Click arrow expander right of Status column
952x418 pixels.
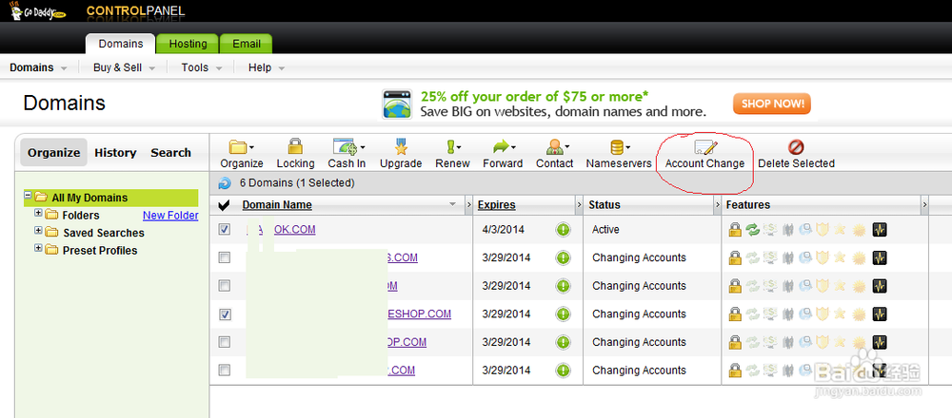(x=718, y=205)
